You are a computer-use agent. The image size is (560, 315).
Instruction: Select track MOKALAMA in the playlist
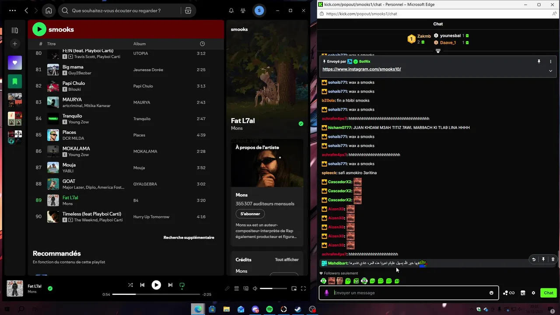(x=126, y=151)
